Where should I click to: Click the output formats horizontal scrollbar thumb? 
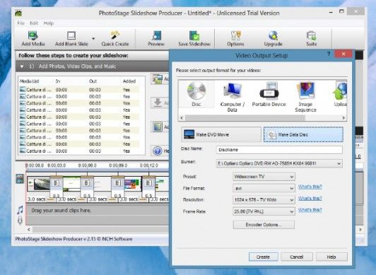point(245,118)
